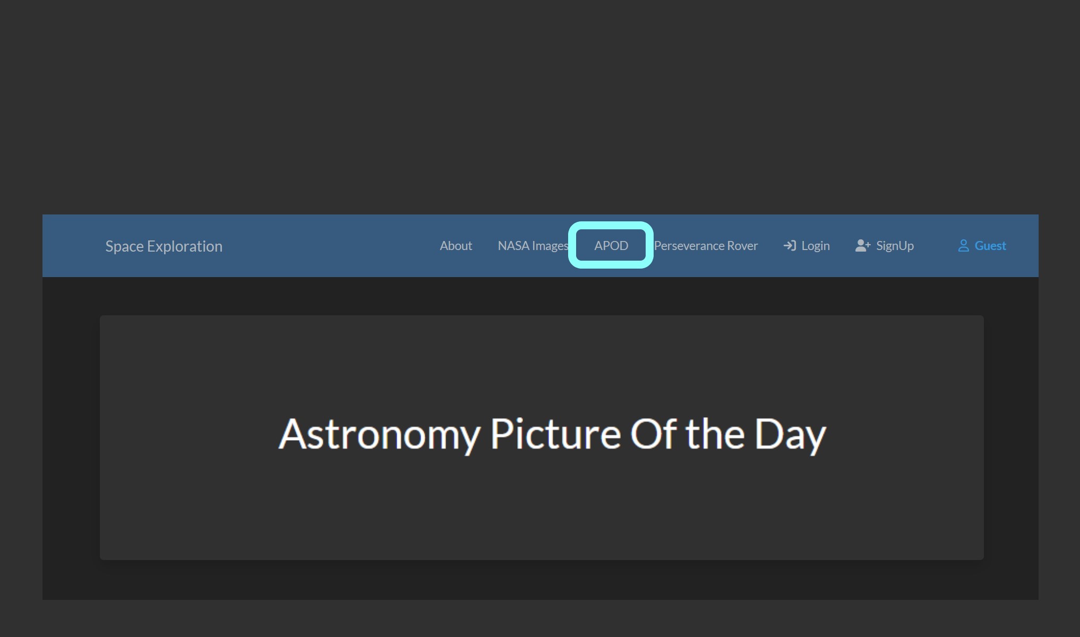The height and width of the screenshot is (637, 1080).
Task: Navigate to the NASA Images page
Action: (x=533, y=245)
